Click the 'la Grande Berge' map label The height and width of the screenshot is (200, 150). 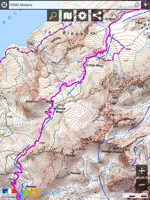pos(60,110)
